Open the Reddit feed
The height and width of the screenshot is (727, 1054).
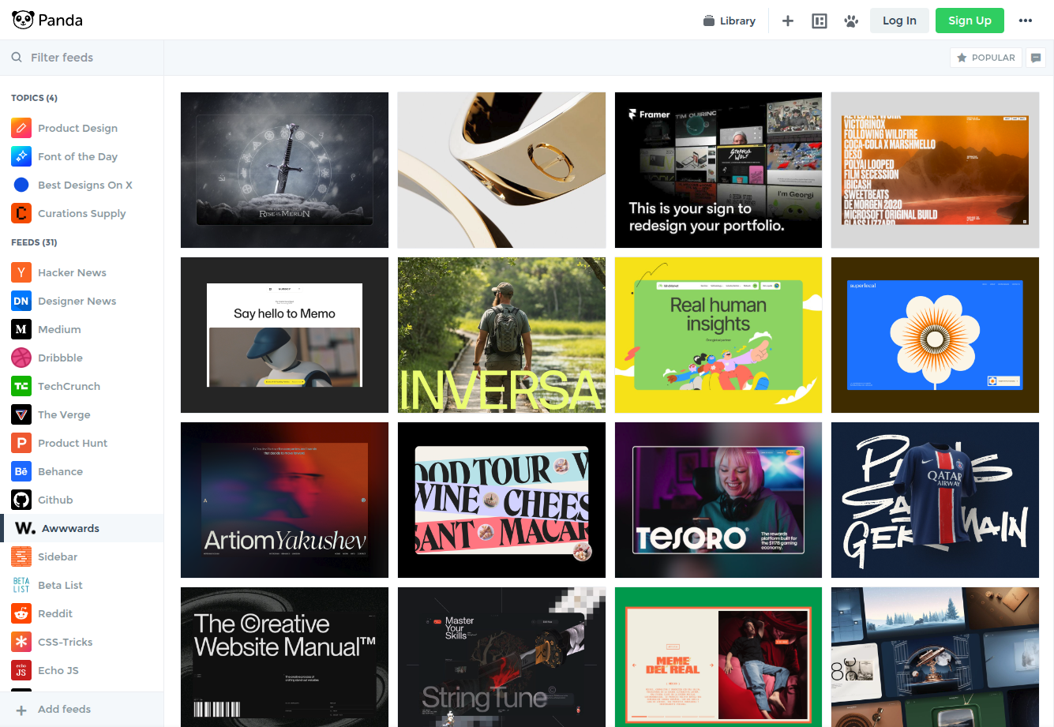(x=54, y=613)
